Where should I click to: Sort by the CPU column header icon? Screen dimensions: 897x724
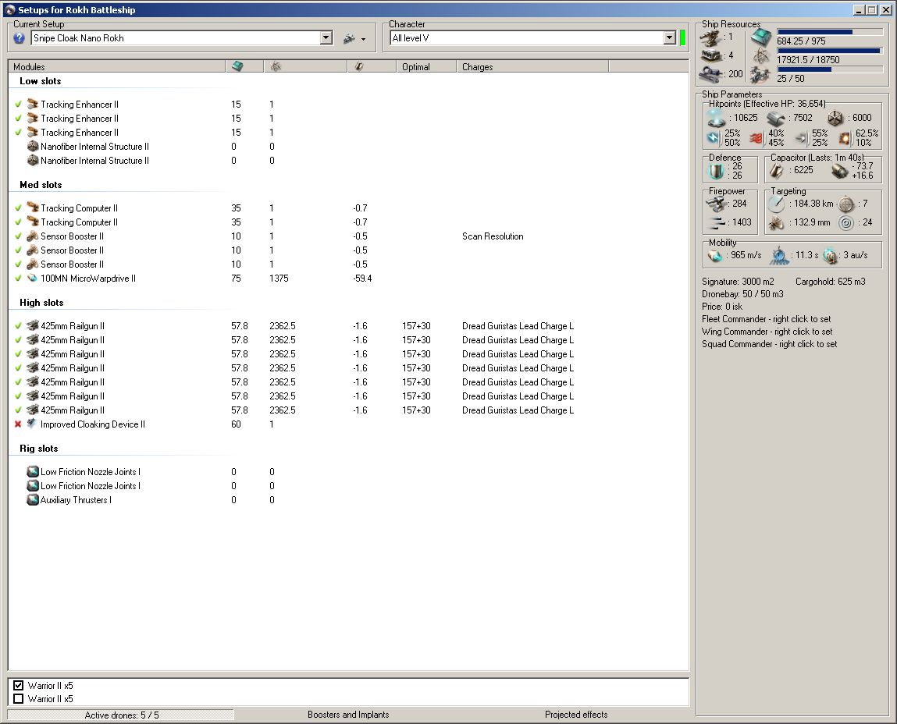coord(237,67)
